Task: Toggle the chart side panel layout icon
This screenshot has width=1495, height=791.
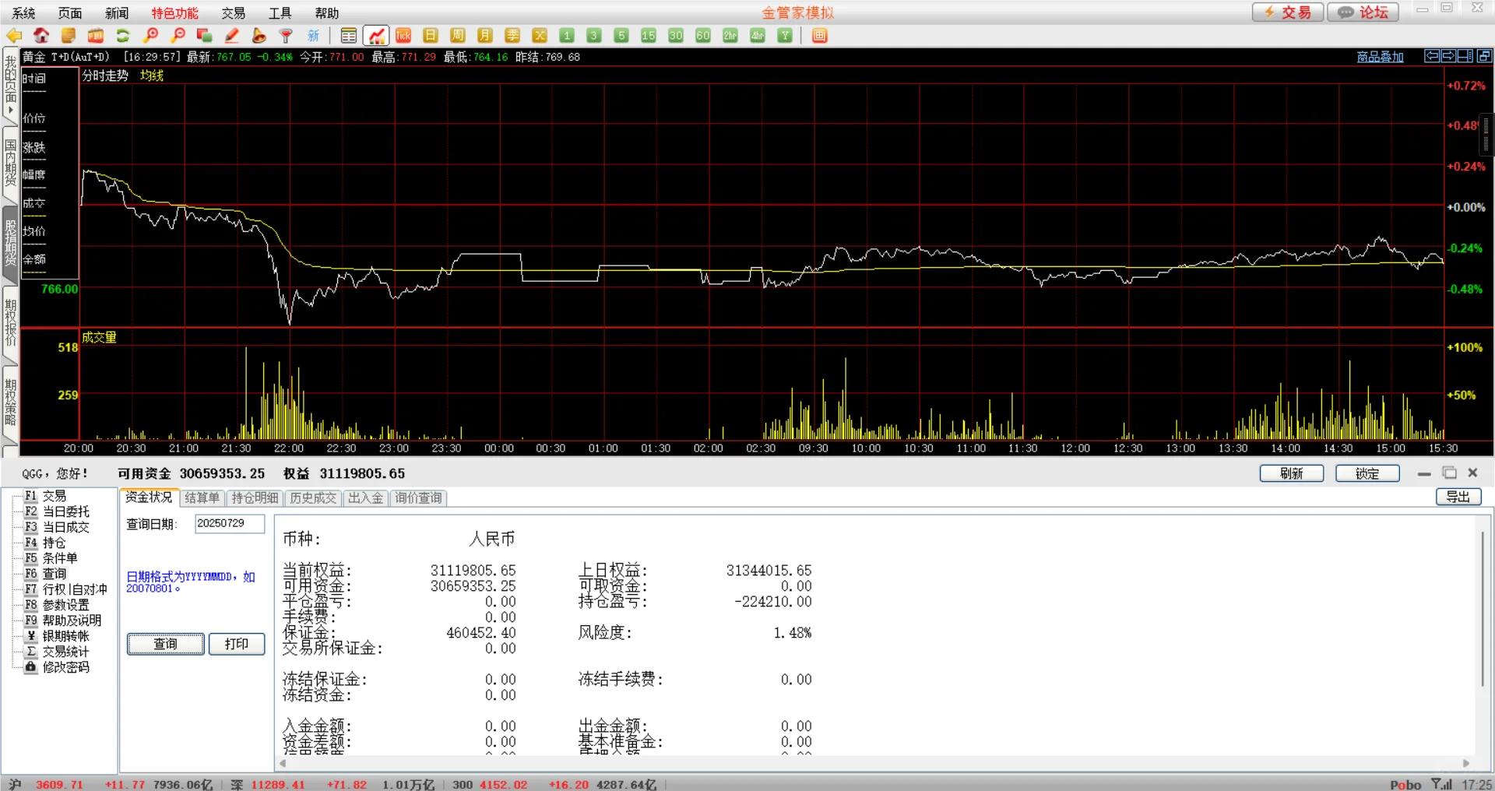Action: [x=1465, y=56]
